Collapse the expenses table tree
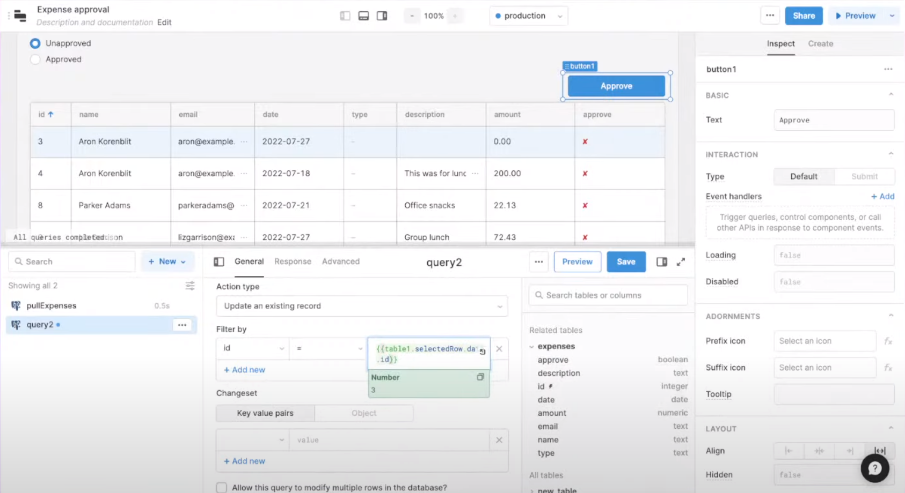The width and height of the screenshot is (905, 493). pyautogui.click(x=532, y=347)
